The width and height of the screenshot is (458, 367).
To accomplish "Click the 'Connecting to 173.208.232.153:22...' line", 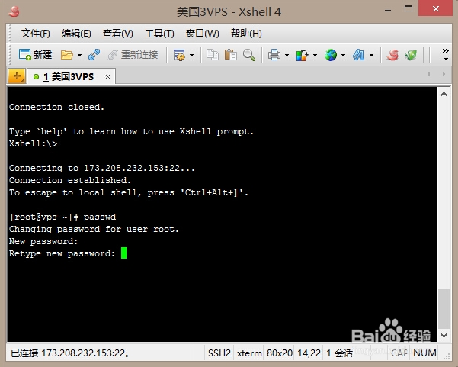I will coord(101,168).
